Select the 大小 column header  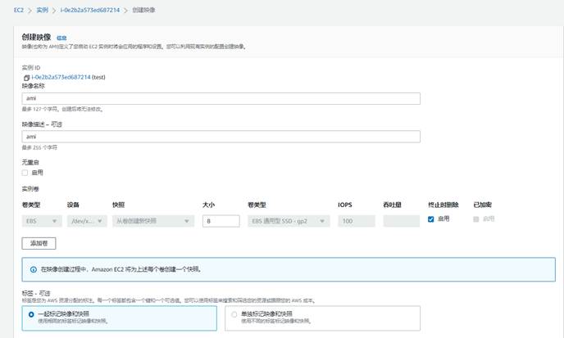tap(208, 205)
